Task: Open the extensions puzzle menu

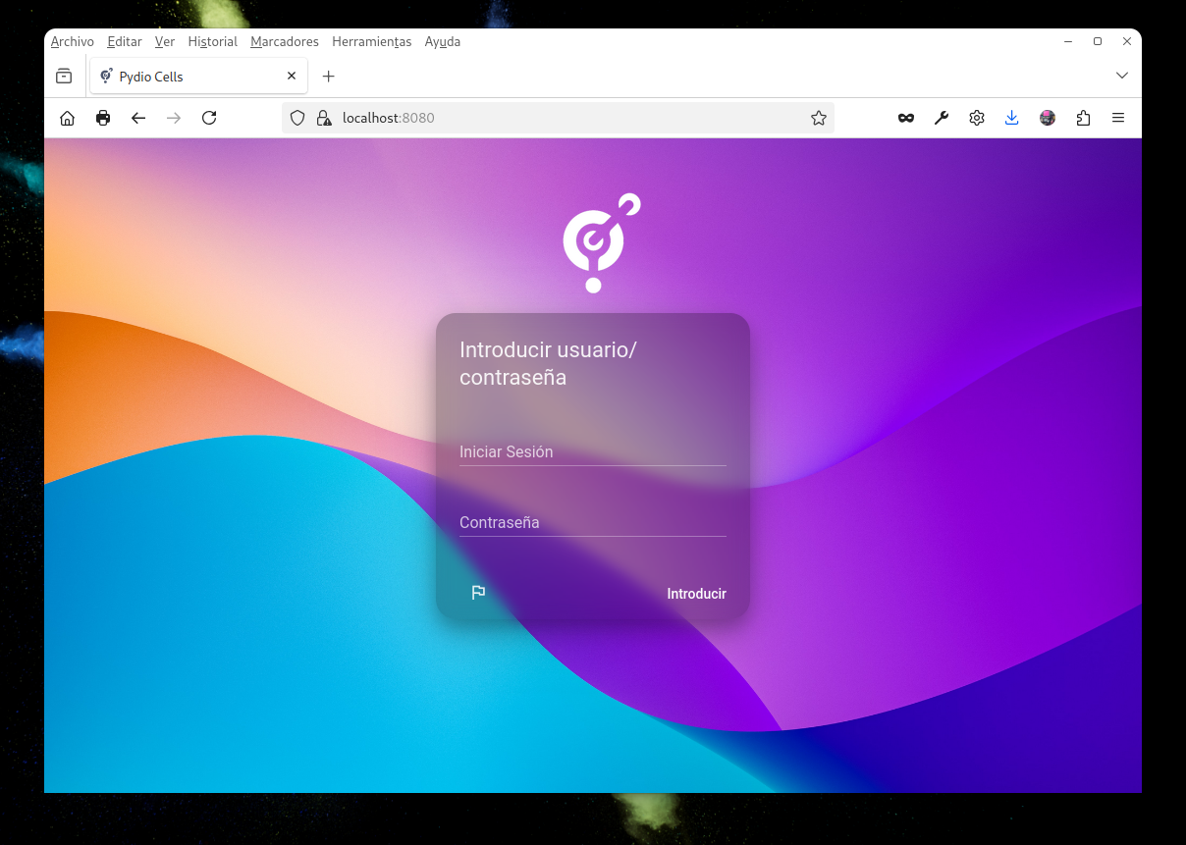Action: [1083, 118]
